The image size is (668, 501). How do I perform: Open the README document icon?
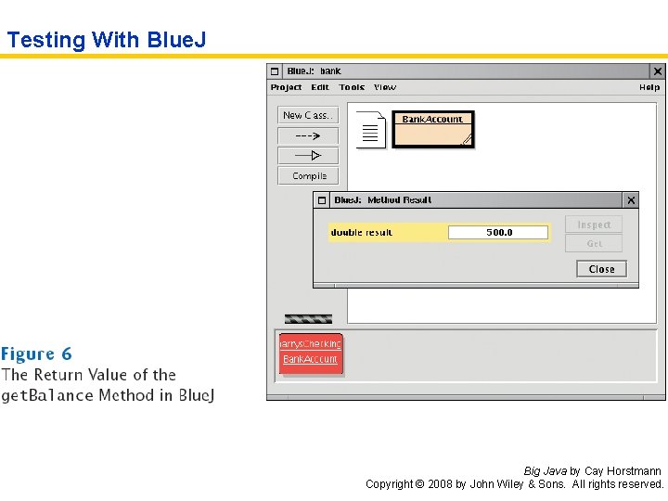[370, 130]
